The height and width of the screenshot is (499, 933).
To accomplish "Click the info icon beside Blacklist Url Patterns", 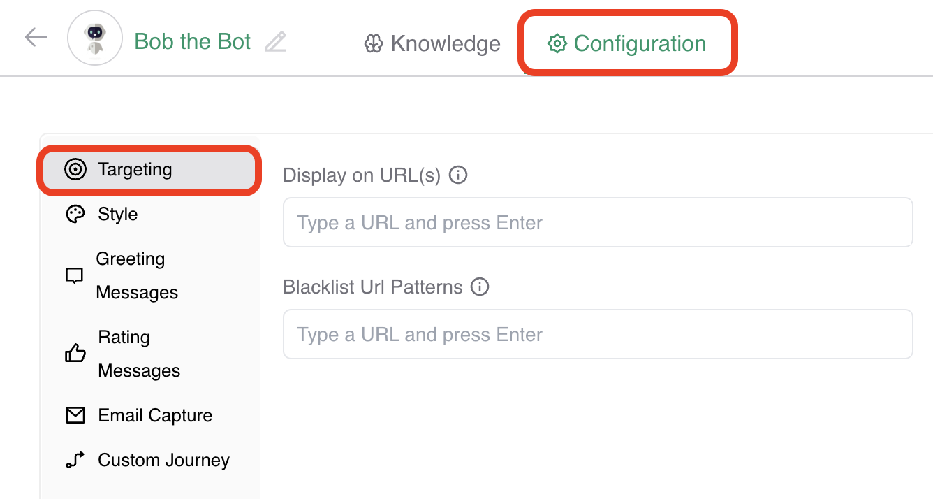I will 480,287.
